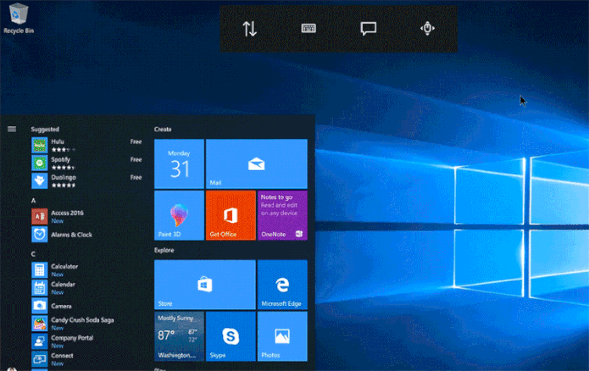Expand the Start menu hamburger menu

(x=11, y=129)
